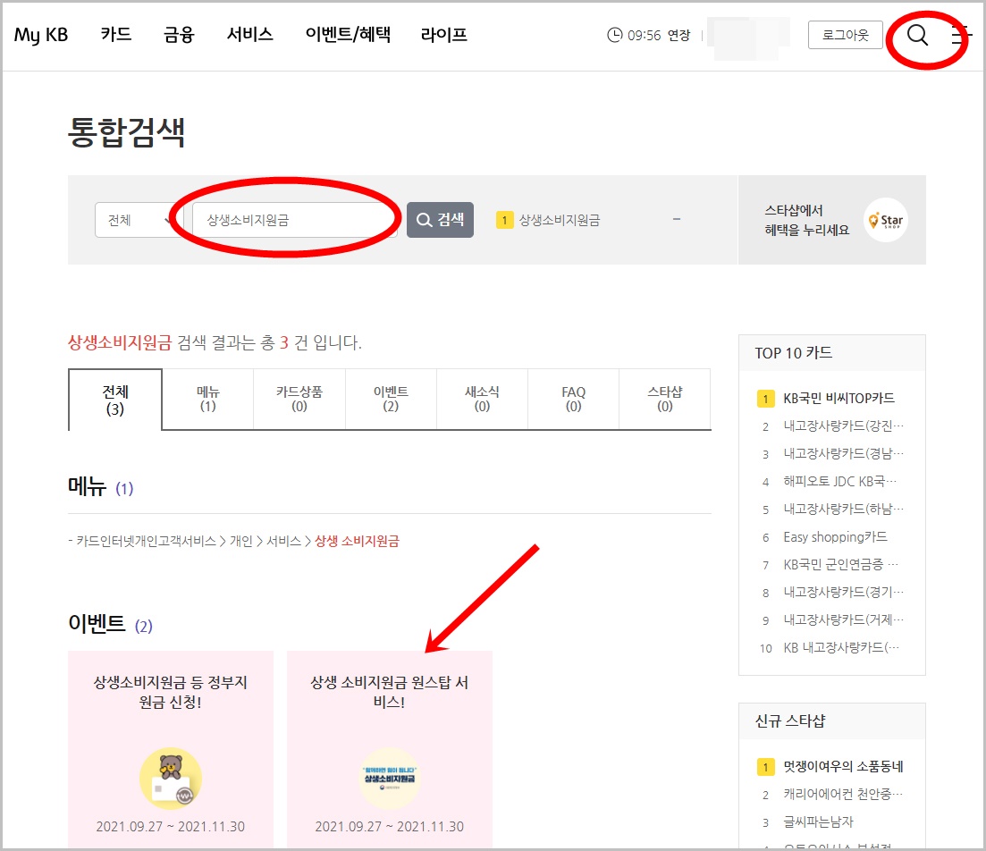Click the 이벤트 (2) section heading
This screenshot has height=851, width=986.
[110, 624]
